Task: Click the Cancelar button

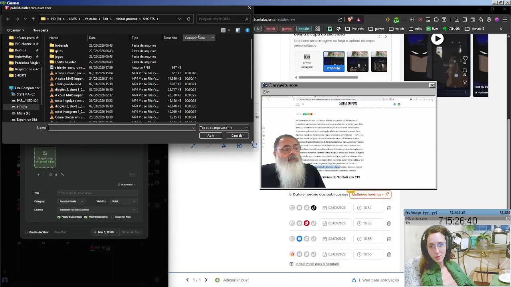Action: (x=238, y=136)
